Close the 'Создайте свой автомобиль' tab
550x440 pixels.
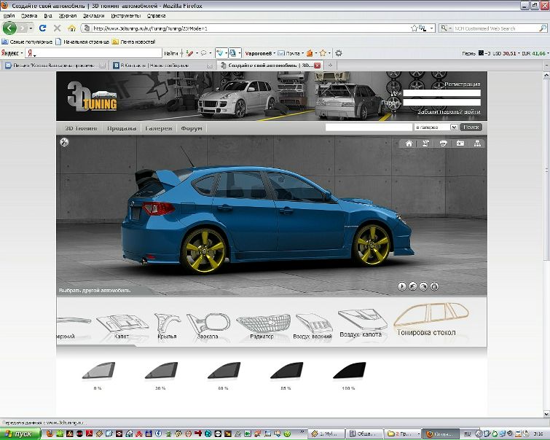317,66
